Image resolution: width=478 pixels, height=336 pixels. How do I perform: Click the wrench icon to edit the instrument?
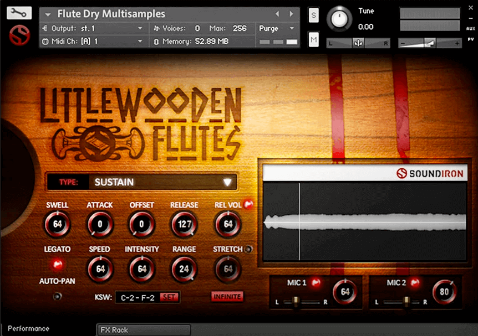tap(18, 11)
